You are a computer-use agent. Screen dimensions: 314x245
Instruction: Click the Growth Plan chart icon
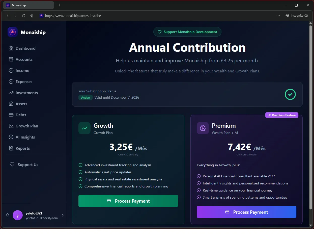click(x=11, y=126)
